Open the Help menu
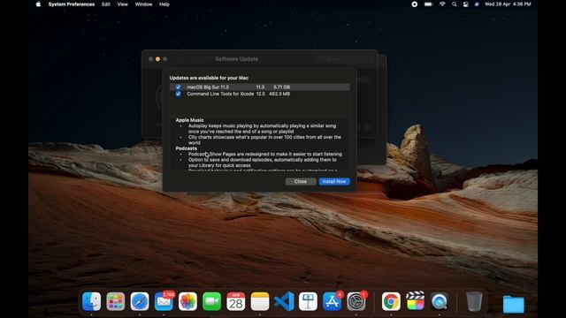The image size is (566, 318). coord(164,4)
